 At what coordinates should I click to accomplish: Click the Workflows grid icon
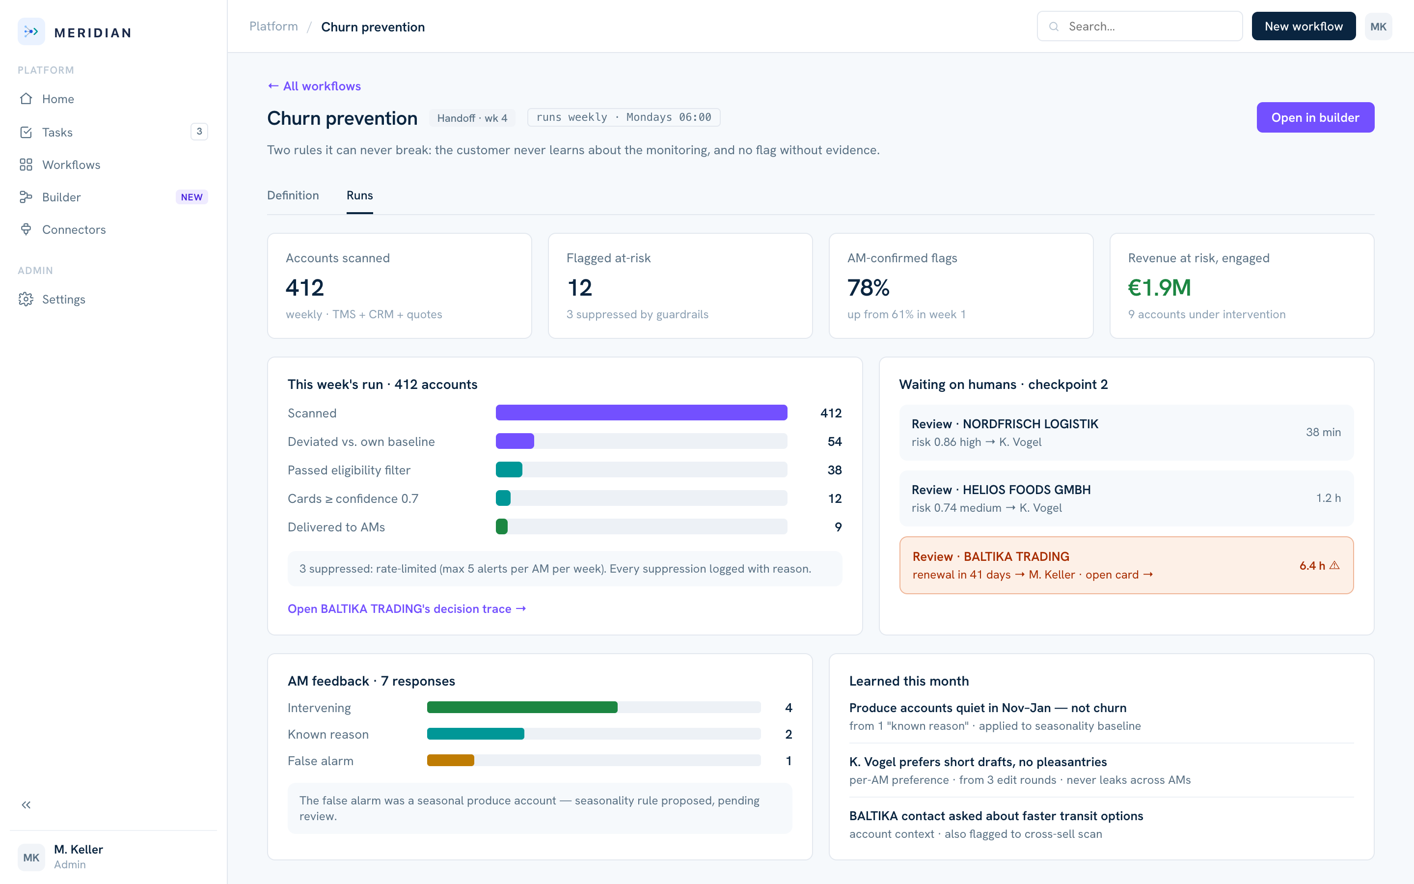click(26, 165)
